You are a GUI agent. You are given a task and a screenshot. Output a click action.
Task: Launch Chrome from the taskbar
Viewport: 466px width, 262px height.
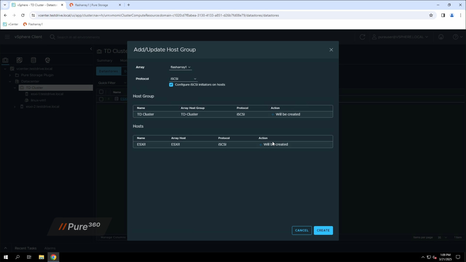(53, 257)
